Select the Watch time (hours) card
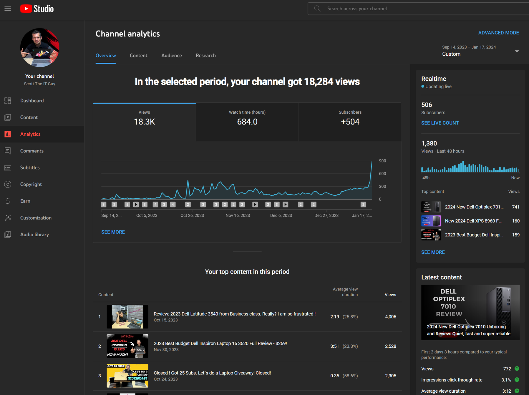 pyautogui.click(x=247, y=122)
